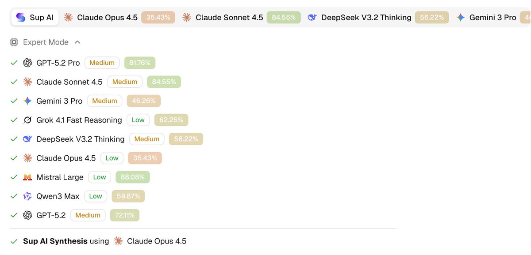Click Medium badge on GPT-5.2 Pro
The height and width of the screenshot is (255, 531).
click(x=102, y=63)
